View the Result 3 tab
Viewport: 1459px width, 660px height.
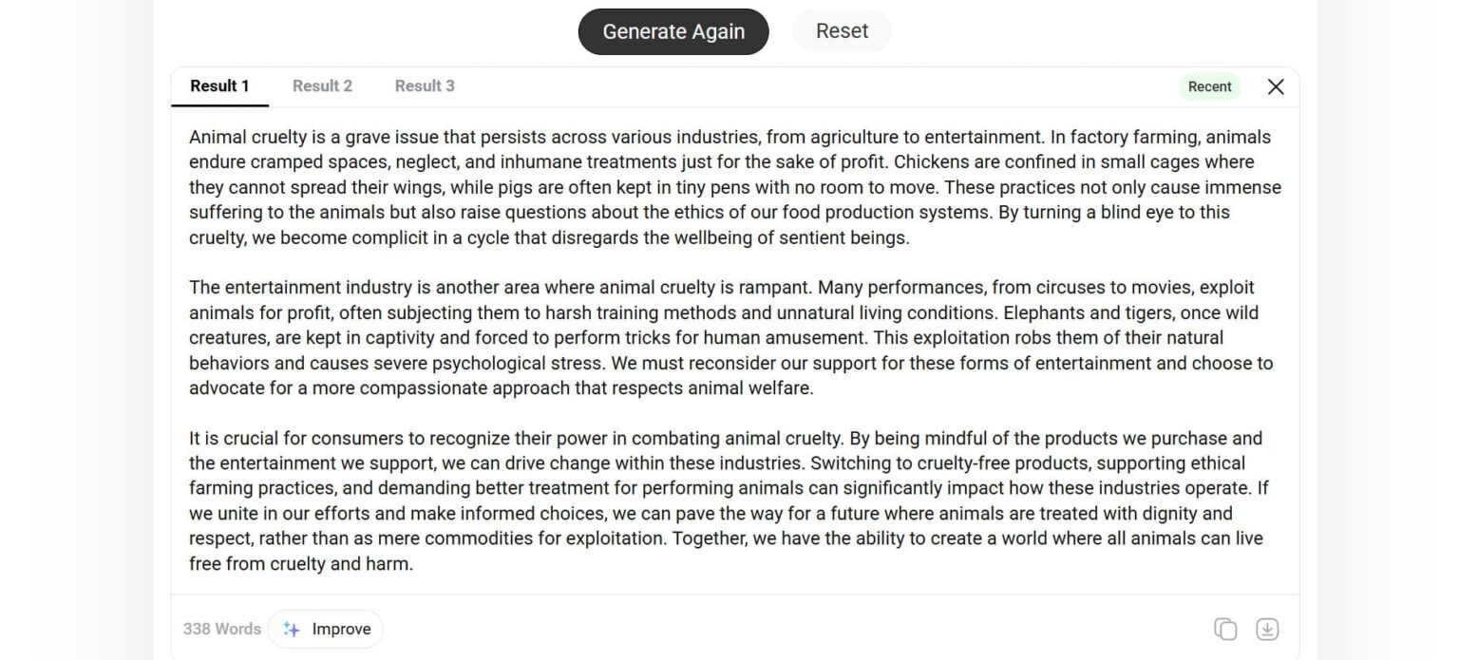pyautogui.click(x=425, y=86)
